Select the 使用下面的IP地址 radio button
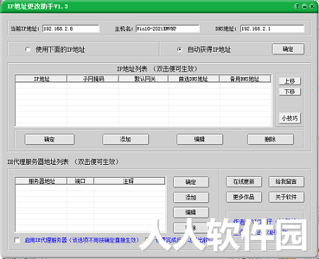Viewport: 319px width, 259px height. pyautogui.click(x=28, y=50)
